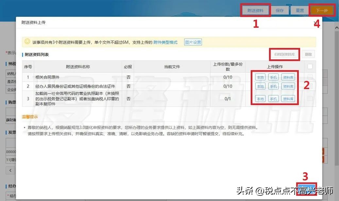Screen dimensions: 339x201
Task: Open 资料库 picker for 经办人居民身份证 row
Action: [288, 86]
